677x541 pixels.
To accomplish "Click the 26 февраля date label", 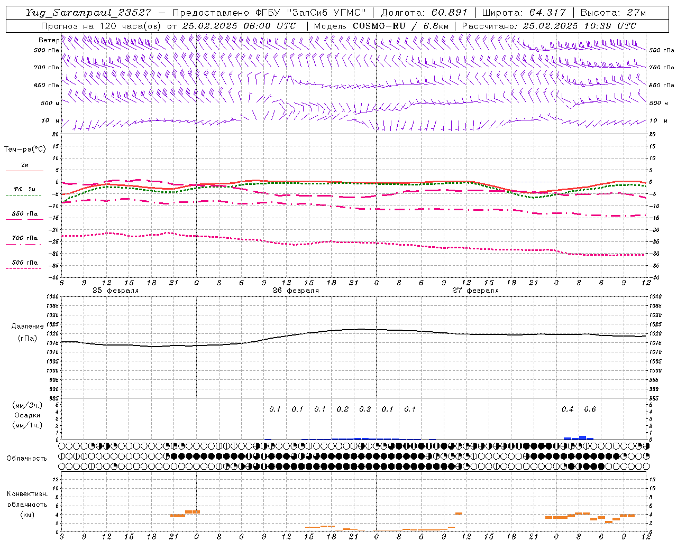I will (296, 291).
